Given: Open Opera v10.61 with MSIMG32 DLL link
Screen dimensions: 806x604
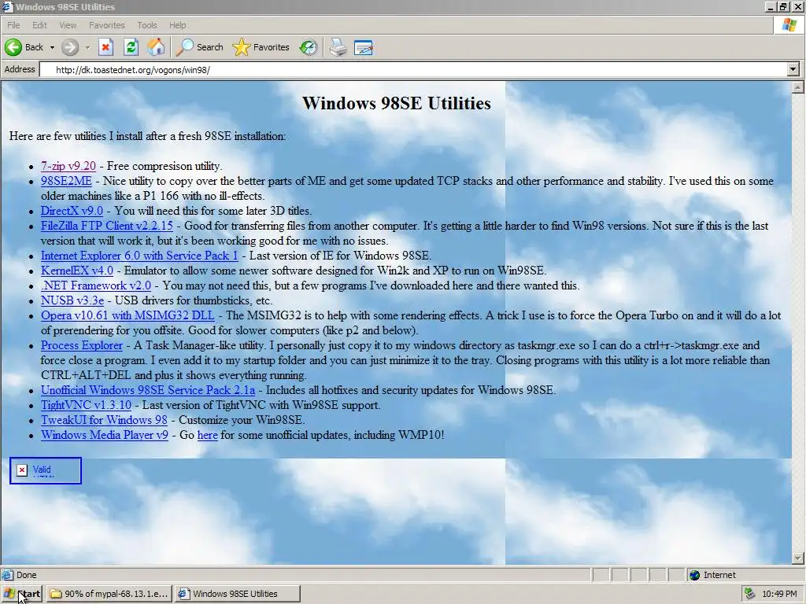Looking at the screenshot, I should [x=128, y=315].
